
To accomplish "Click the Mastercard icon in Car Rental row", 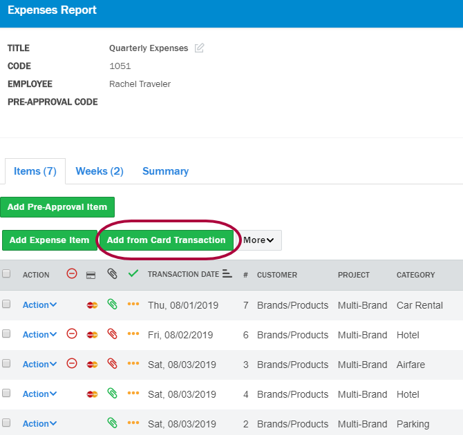I will tap(92, 305).
